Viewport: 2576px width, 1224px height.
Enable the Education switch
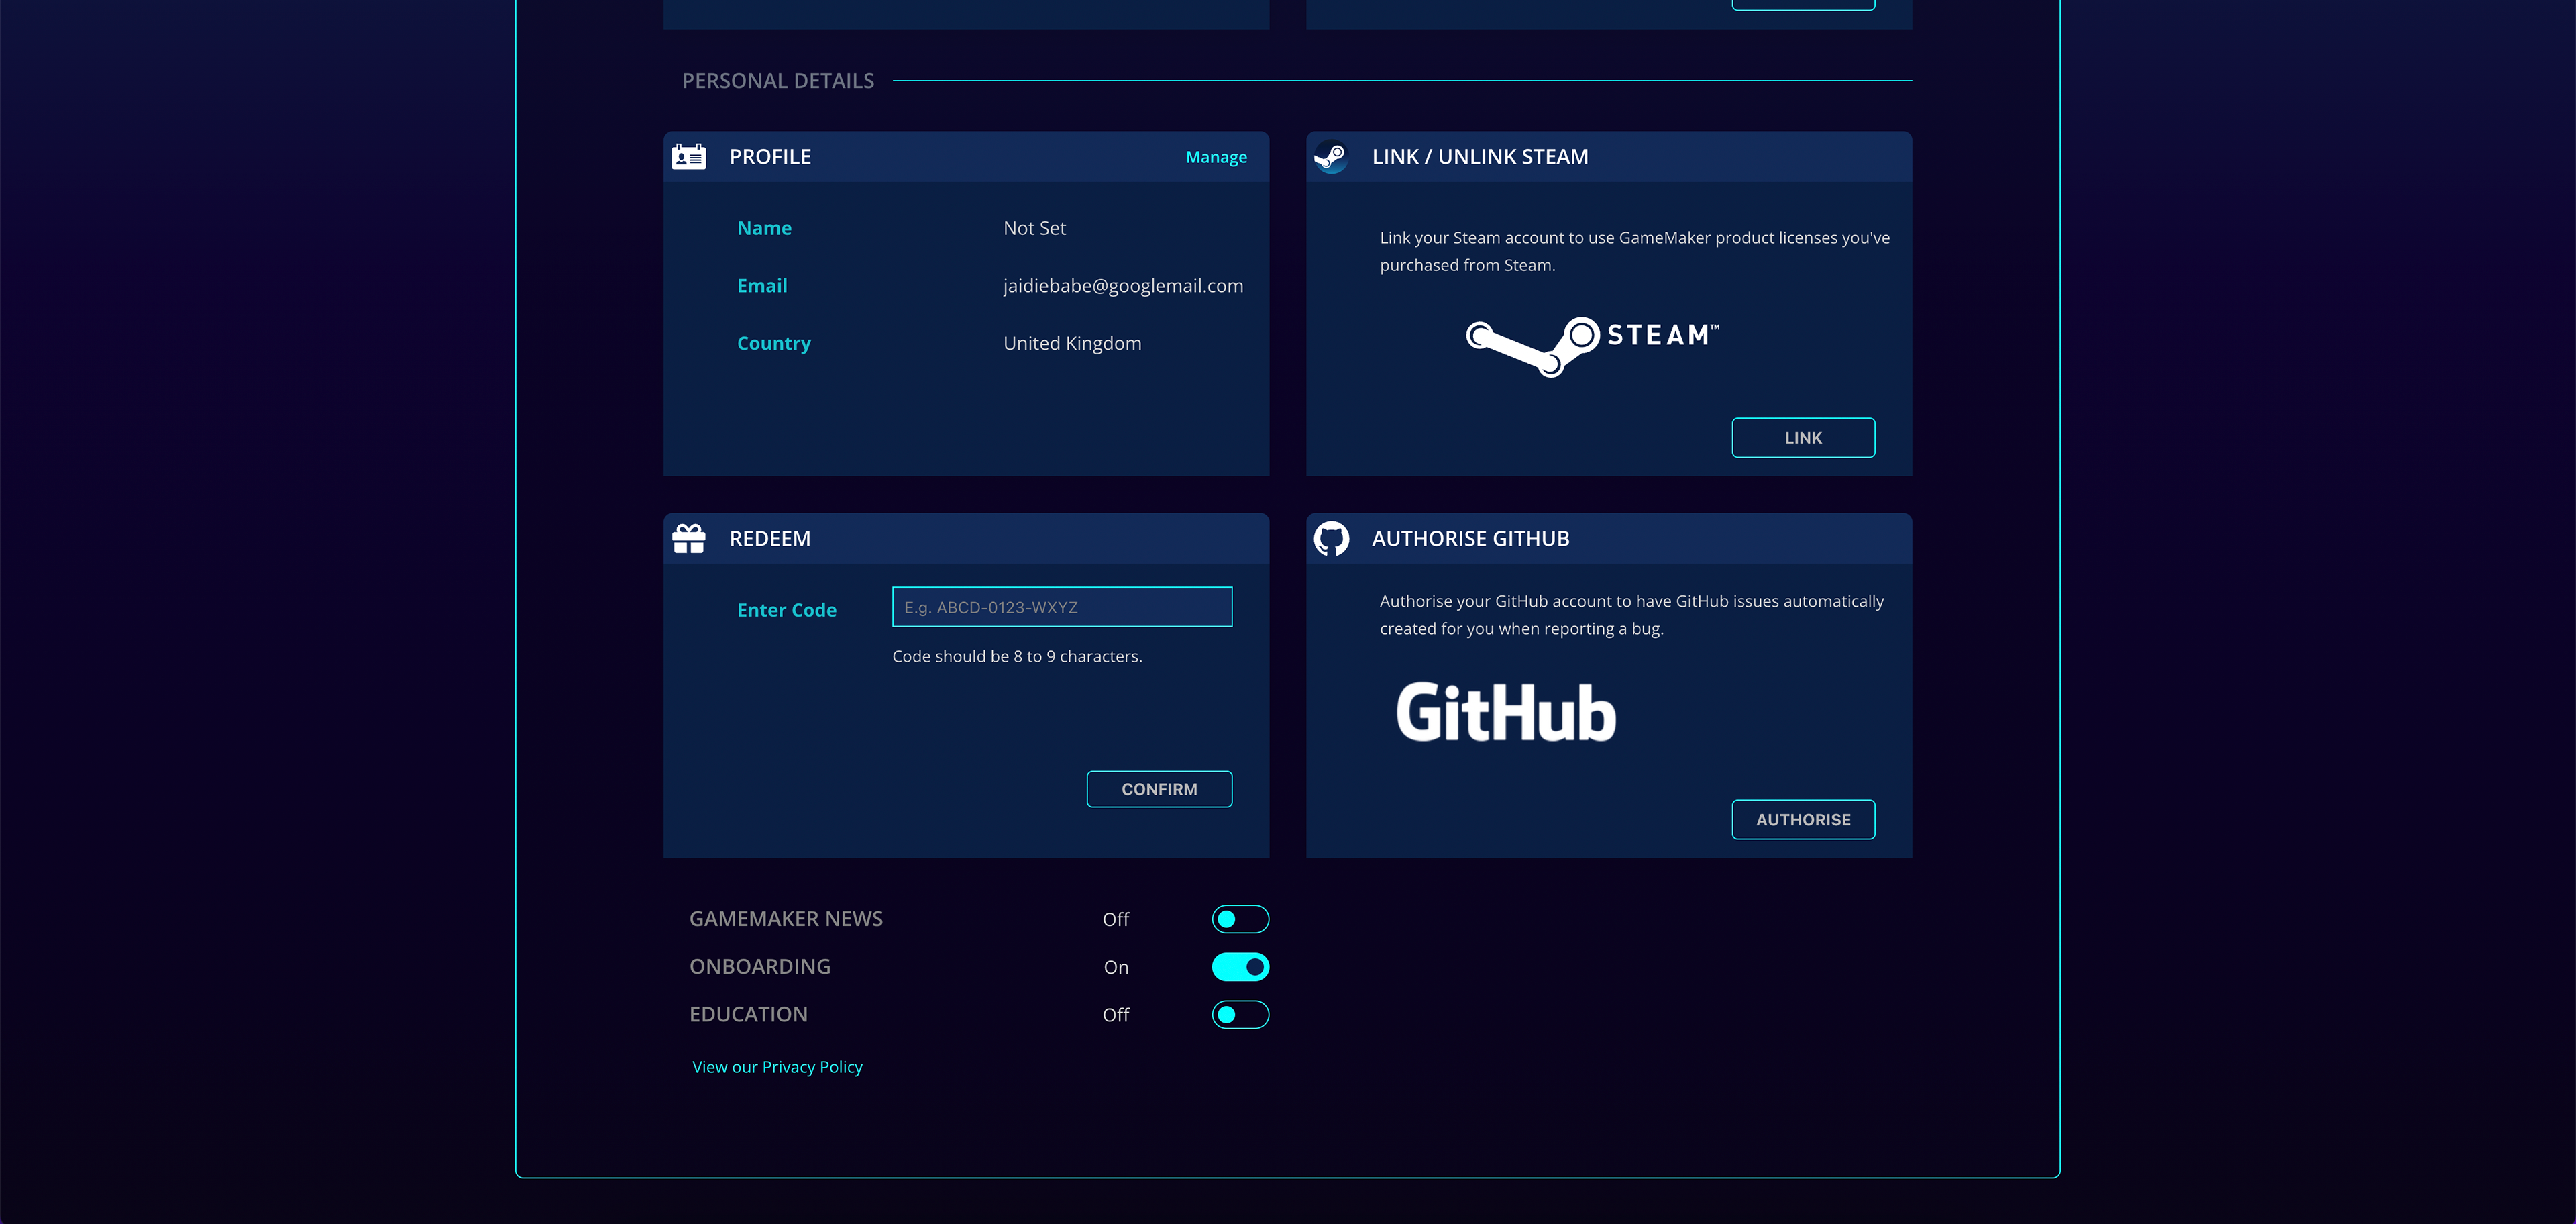[1240, 1015]
